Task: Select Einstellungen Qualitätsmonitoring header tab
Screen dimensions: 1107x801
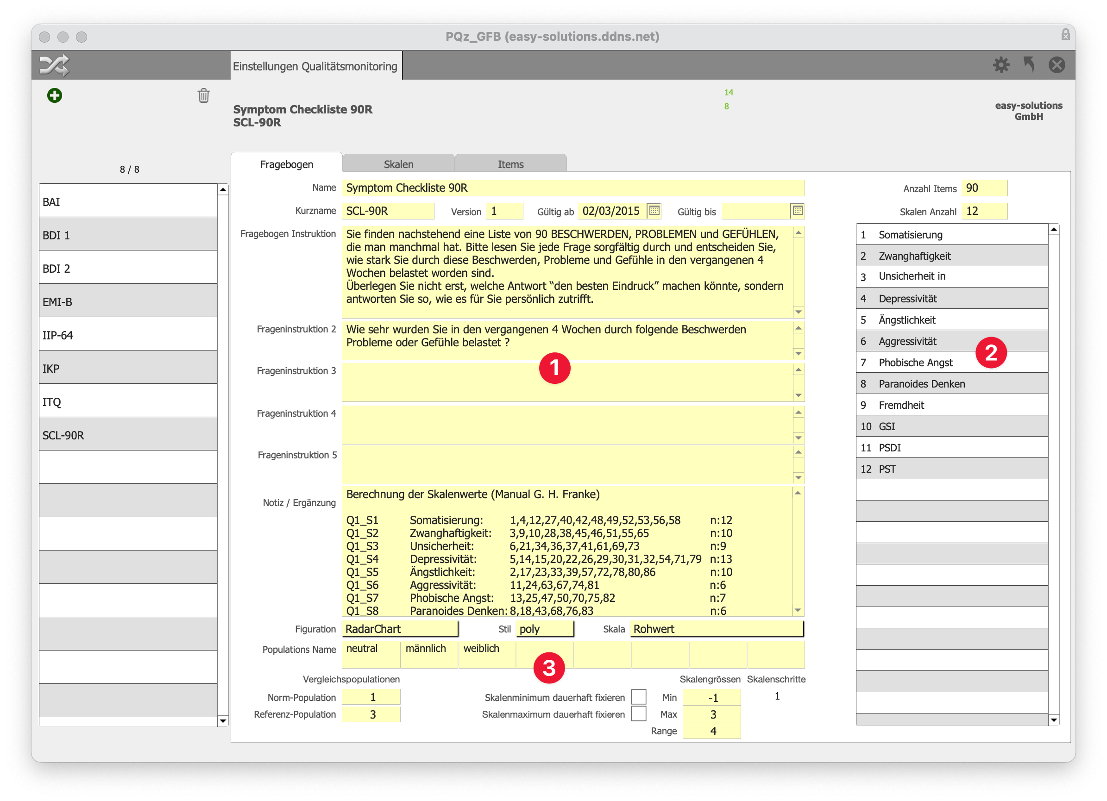Action: 315,66
